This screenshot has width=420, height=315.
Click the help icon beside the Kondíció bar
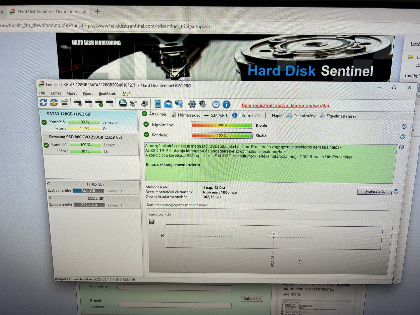tap(403, 137)
